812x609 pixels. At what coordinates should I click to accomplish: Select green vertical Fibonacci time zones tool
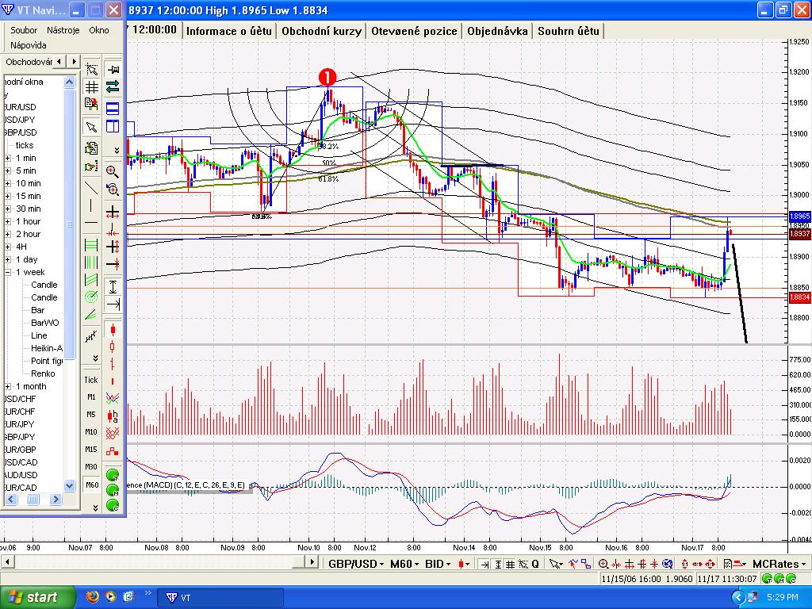(92, 262)
